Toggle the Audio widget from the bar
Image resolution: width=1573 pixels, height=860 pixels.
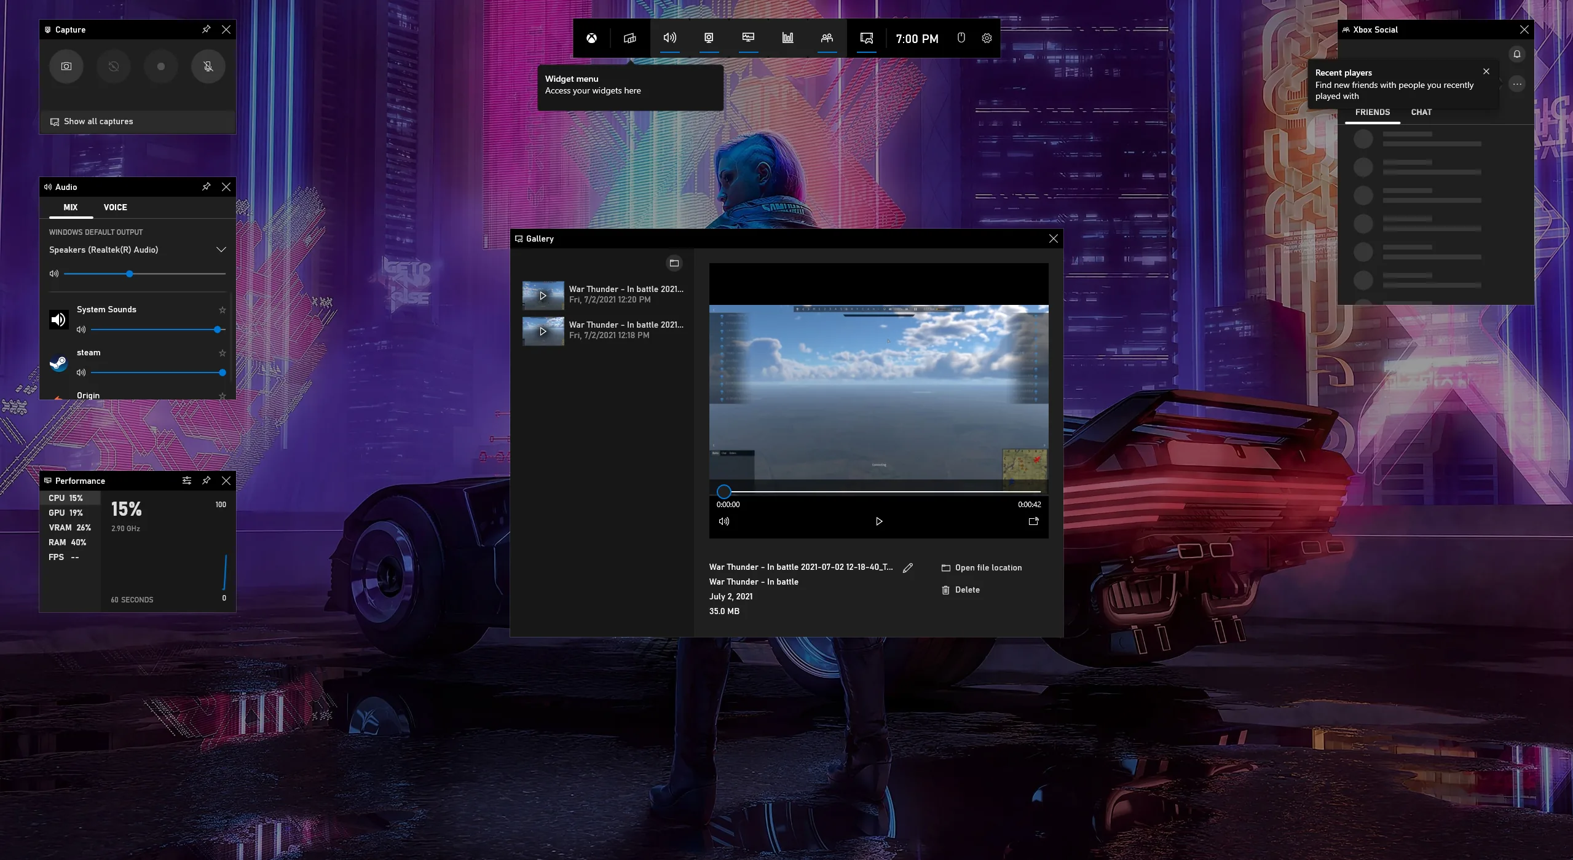(x=669, y=38)
